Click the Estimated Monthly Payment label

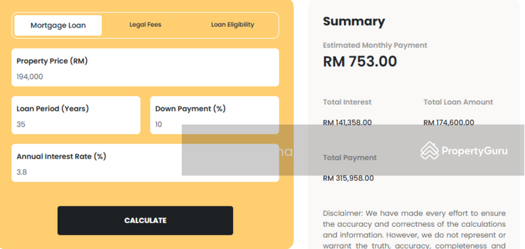(375, 45)
